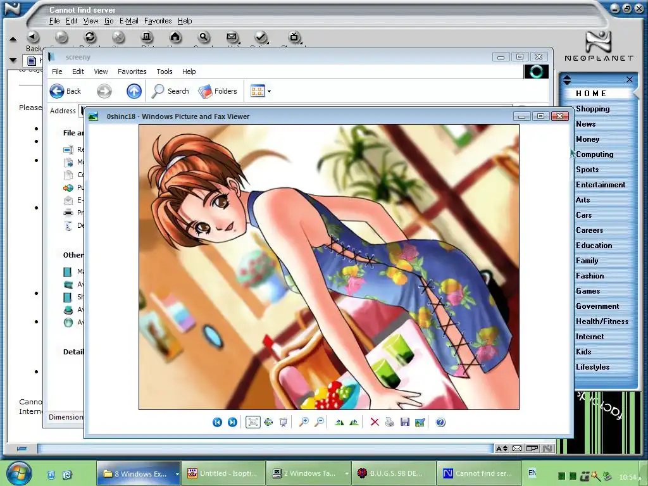648x486 pixels.
Task: Zoom in on the picture
Action: pyautogui.click(x=304, y=422)
